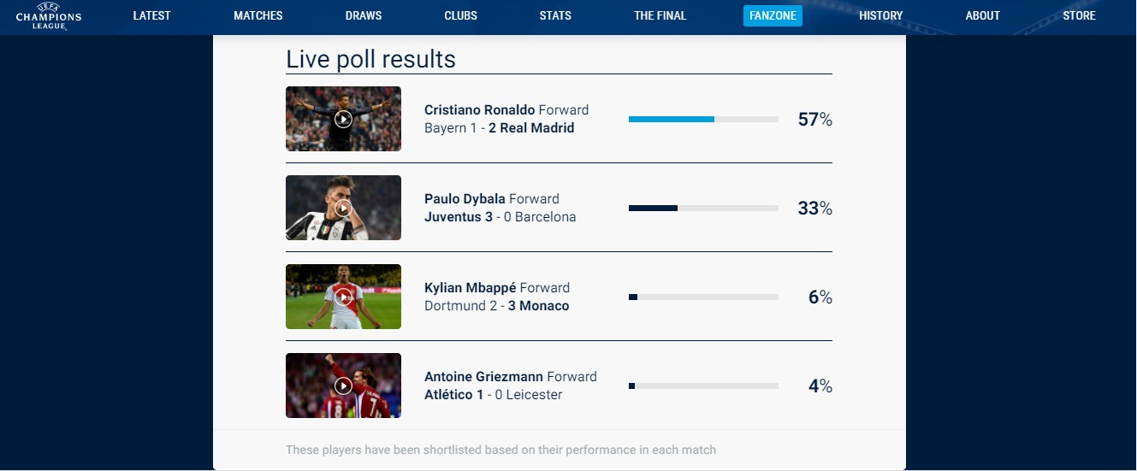Select The Final in navigation
Image resolution: width=1137 pixels, height=471 pixels.
(660, 15)
